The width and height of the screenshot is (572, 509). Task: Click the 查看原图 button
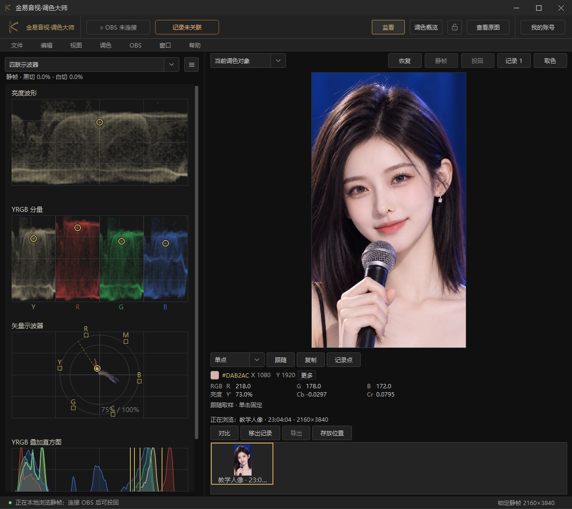(488, 27)
